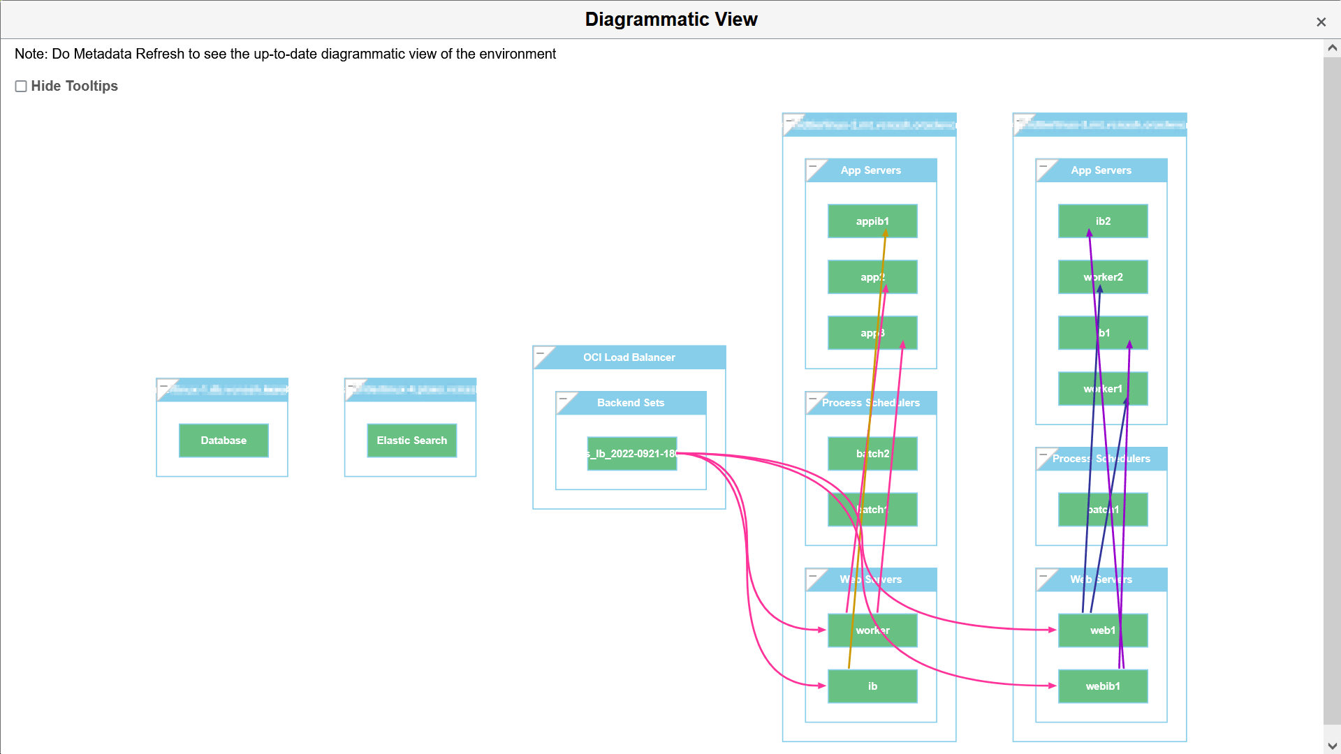Select the web1 node

[x=1103, y=630]
